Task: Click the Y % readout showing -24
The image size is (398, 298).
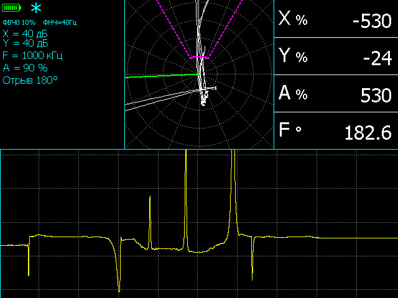Action: click(336, 56)
